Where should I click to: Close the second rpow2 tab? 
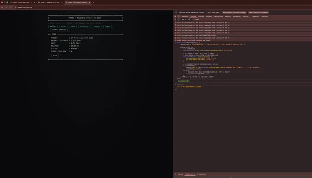point(61,2)
